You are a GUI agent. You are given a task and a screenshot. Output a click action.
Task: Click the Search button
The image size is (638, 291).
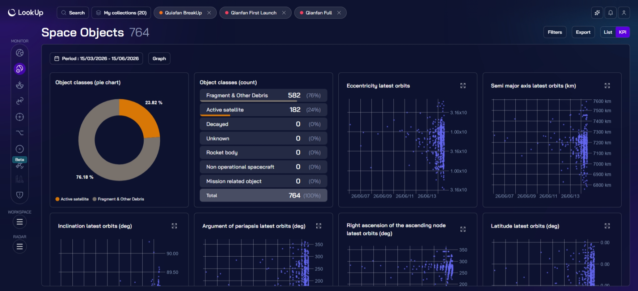(73, 13)
